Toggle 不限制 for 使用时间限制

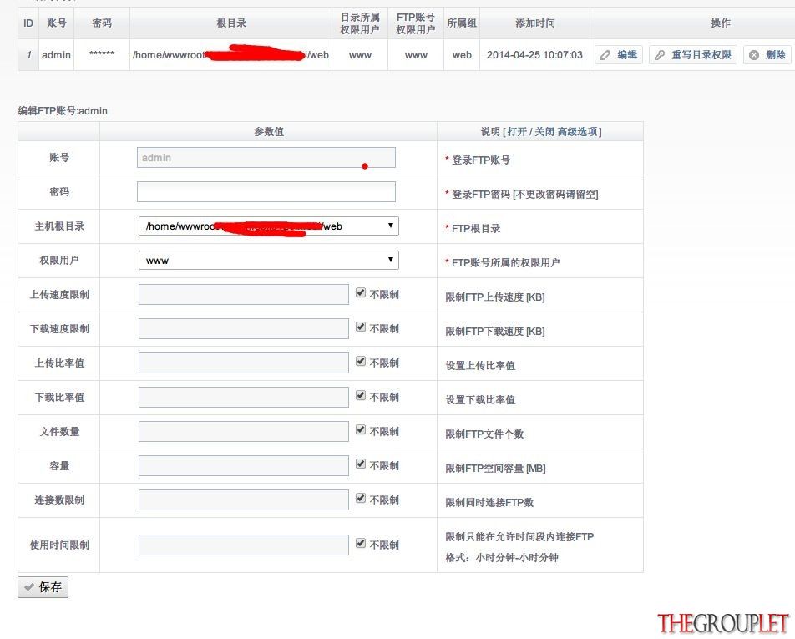click(x=361, y=543)
